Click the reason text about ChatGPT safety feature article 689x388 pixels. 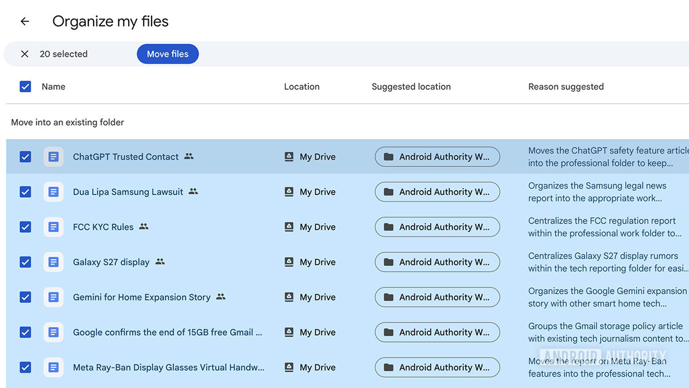pos(609,157)
